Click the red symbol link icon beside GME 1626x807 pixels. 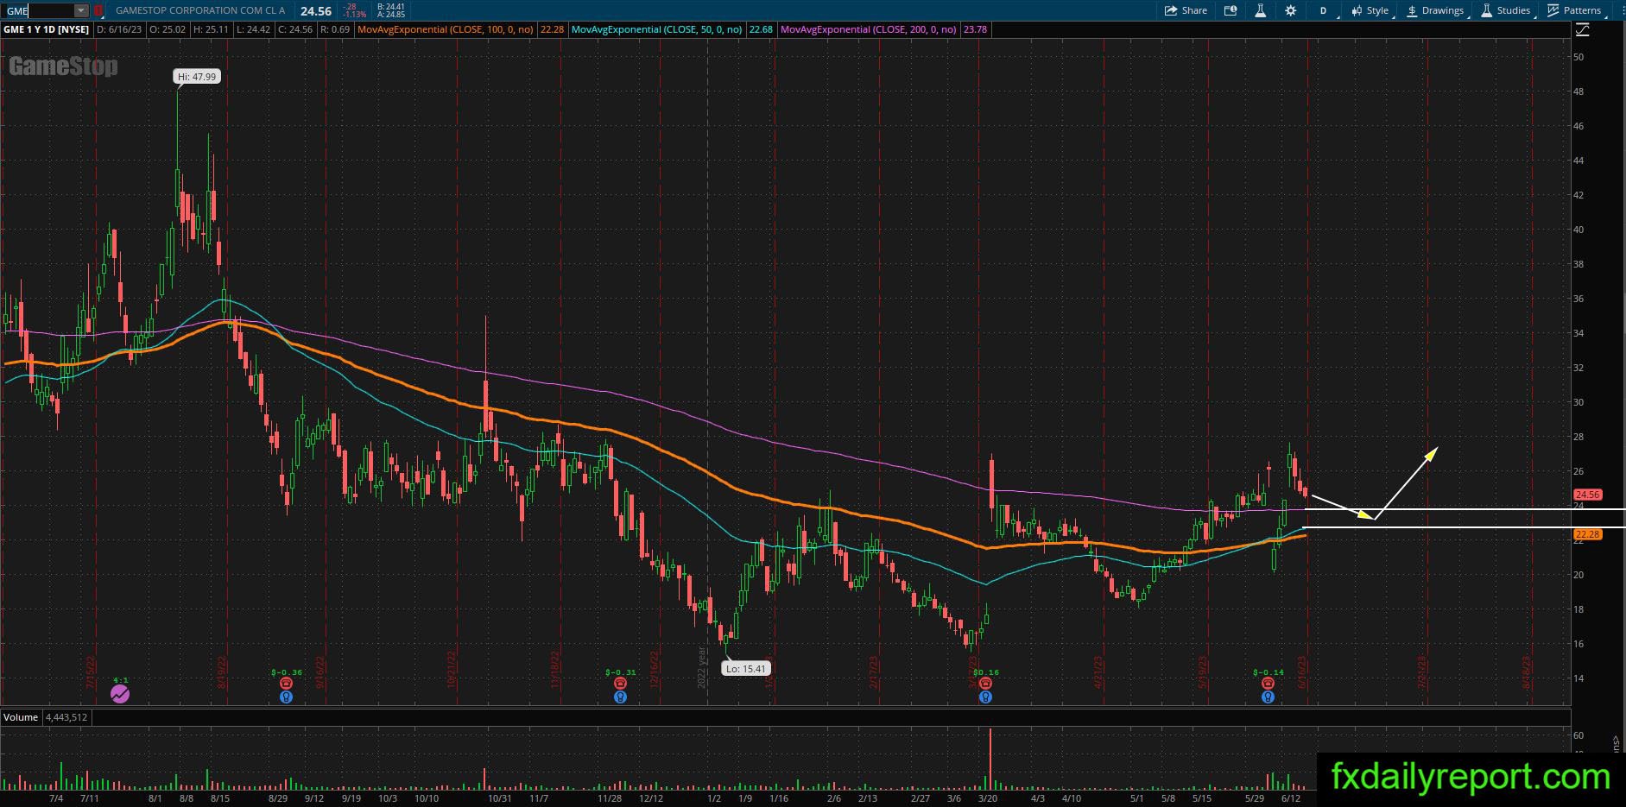(98, 11)
